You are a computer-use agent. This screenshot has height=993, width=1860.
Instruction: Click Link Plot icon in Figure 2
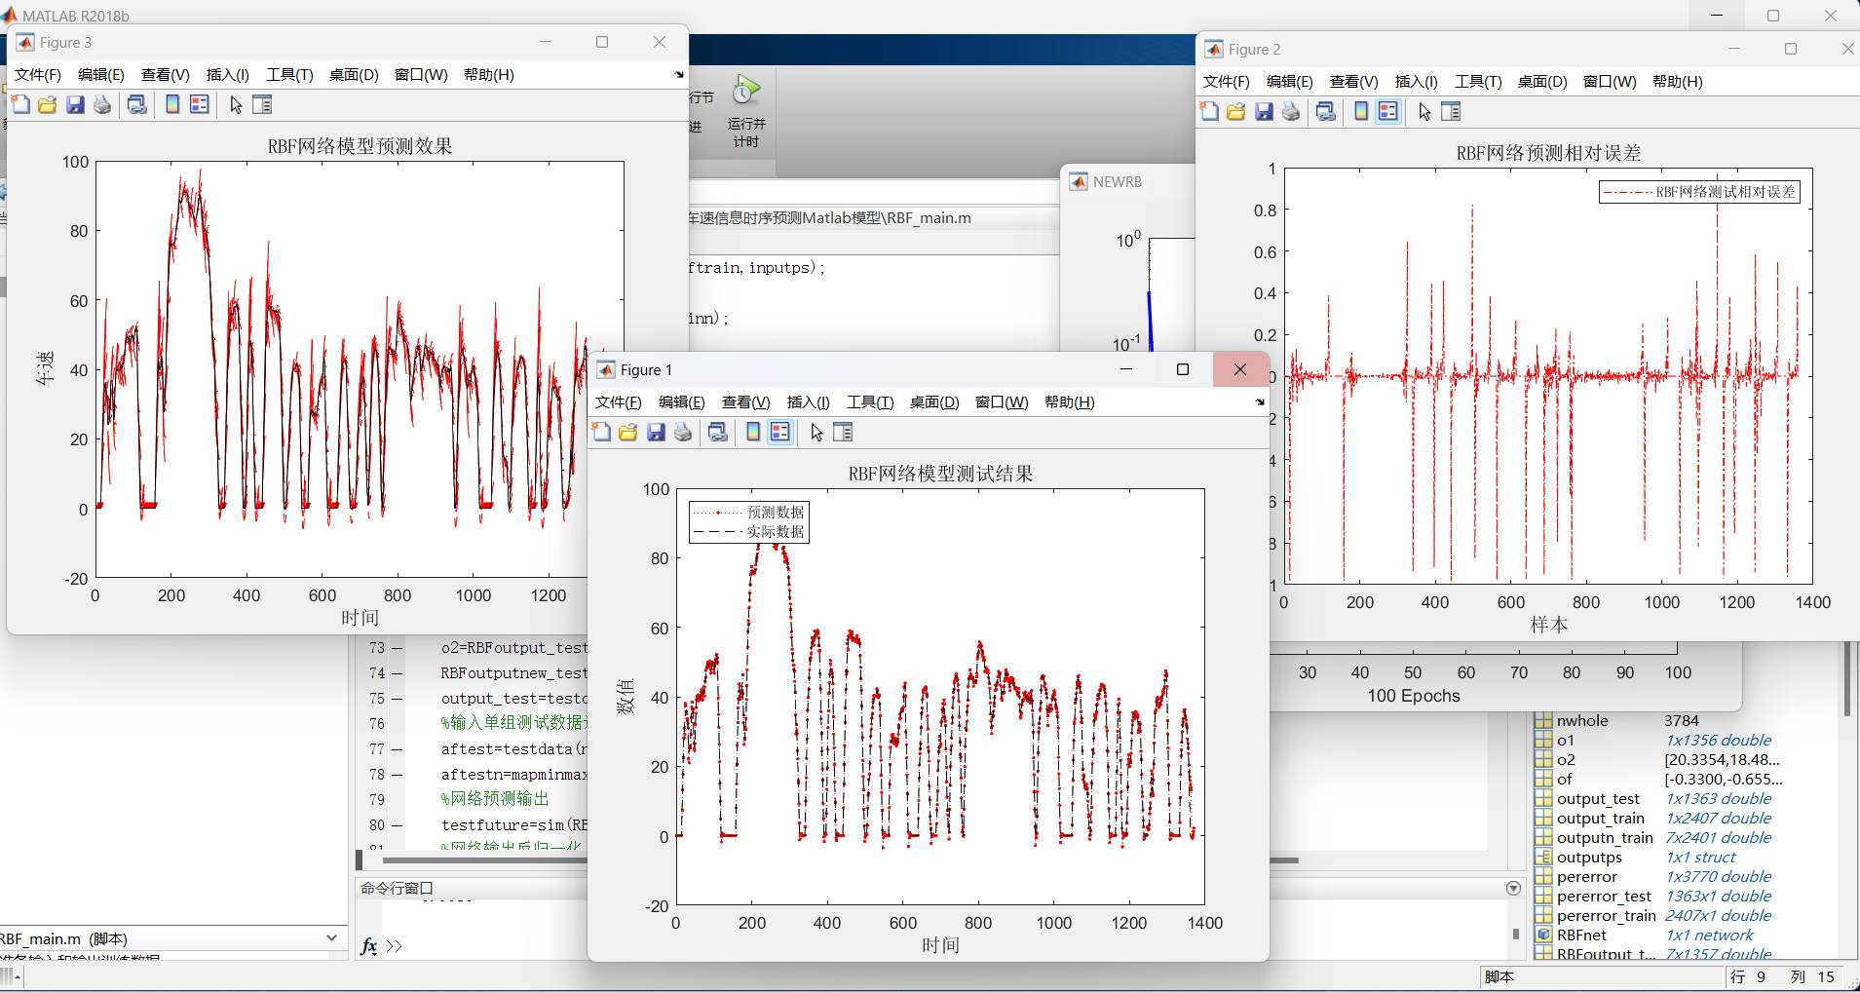[x=1326, y=112]
